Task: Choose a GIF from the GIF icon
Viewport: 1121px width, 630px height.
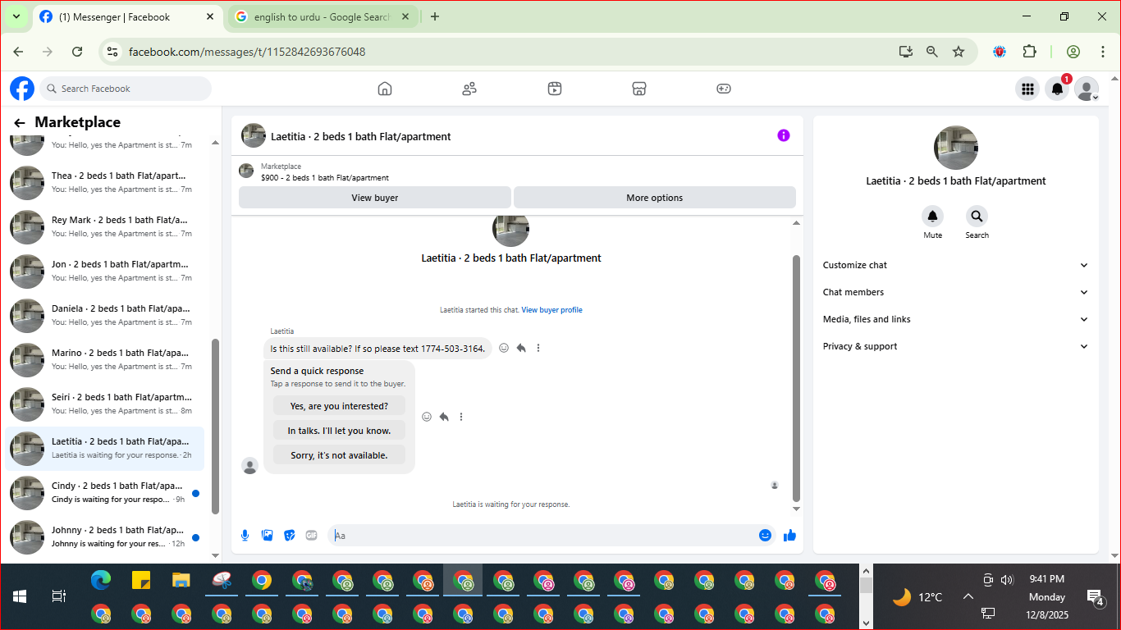Action: coord(311,536)
